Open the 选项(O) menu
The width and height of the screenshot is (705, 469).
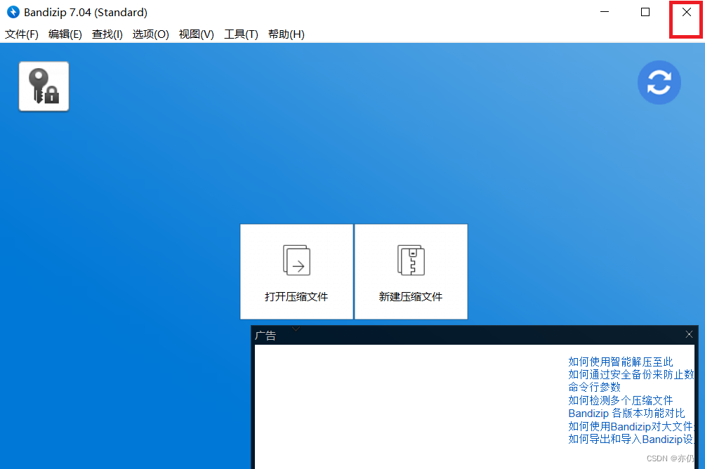[x=151, y=34]
